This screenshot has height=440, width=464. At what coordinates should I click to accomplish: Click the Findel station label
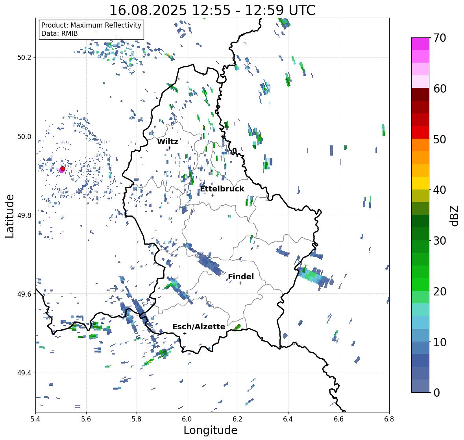(240, 277)
